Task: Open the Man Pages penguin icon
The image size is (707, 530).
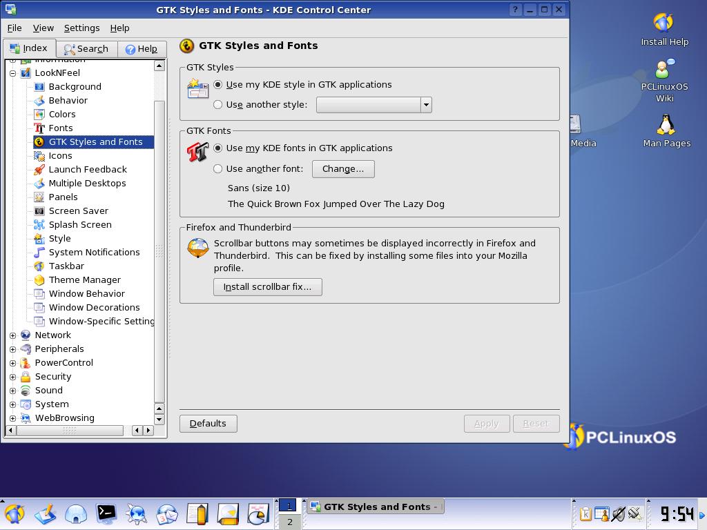Action: coord(666,124)
